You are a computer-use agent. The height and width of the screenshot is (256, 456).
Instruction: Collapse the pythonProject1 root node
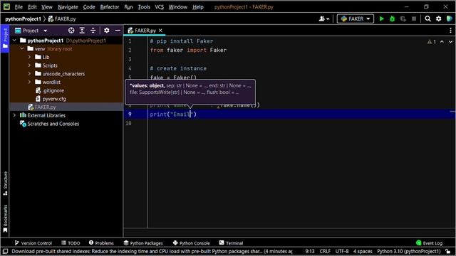(14, 41)
